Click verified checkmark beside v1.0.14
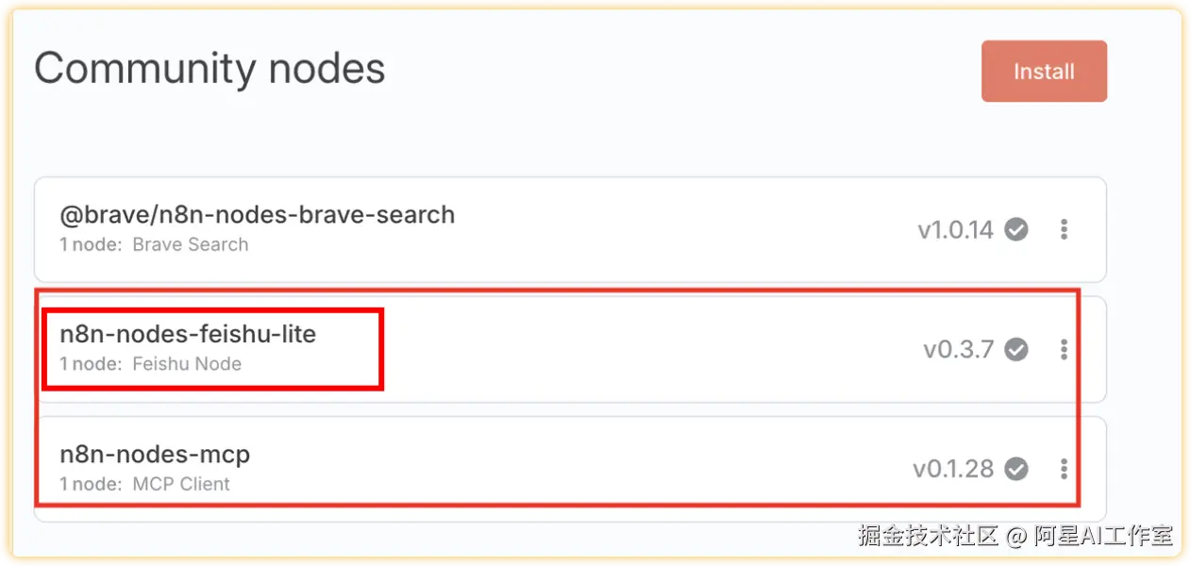This screenshot has height=566, width=1191. pos(1015,229)
